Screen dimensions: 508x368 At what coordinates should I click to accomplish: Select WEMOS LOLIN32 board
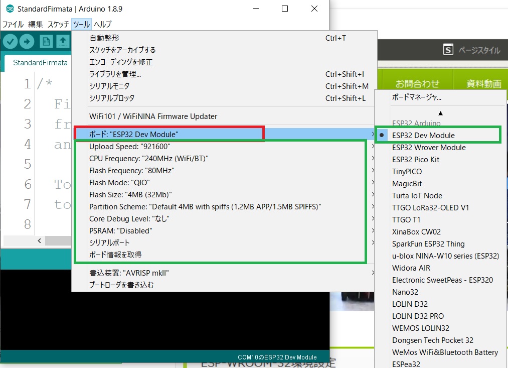[x=441, y=328]
